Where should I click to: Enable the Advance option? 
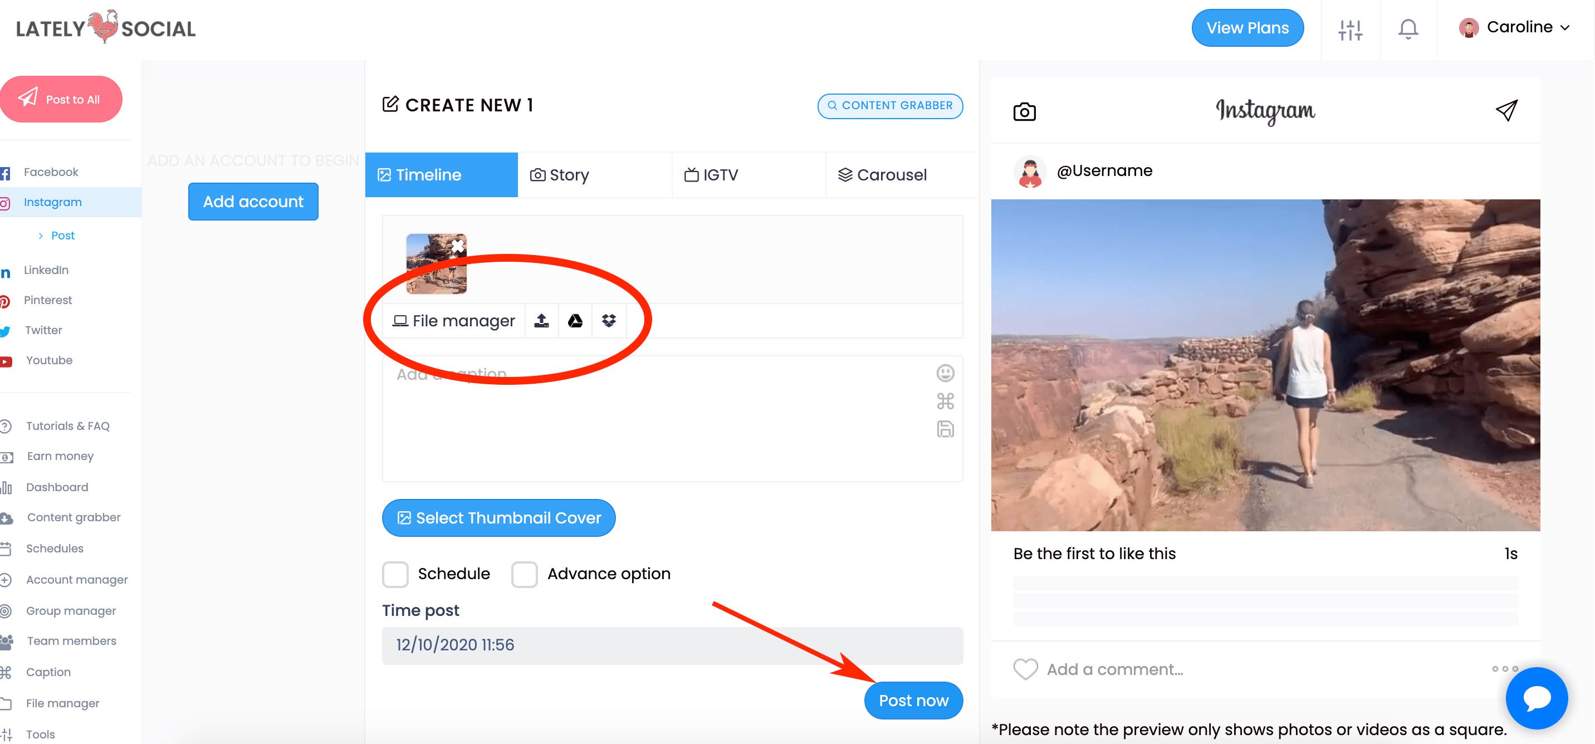(x=525, y=574)
